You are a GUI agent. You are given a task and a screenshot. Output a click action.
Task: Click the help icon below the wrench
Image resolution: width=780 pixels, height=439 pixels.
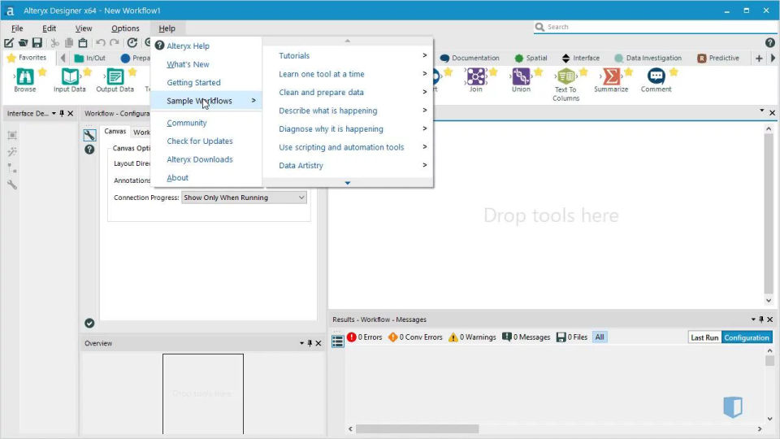(89, 150)
